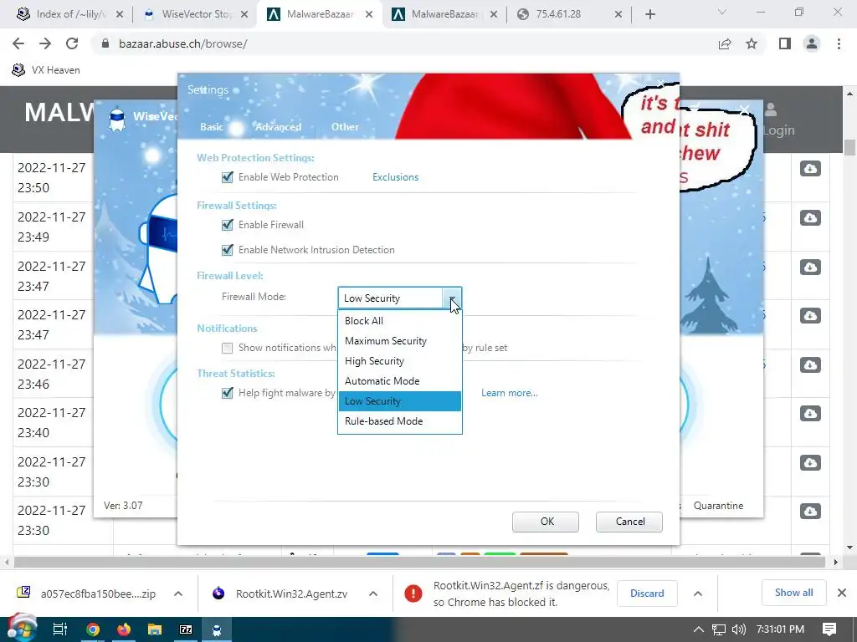Open the a057ec8fba150bee zip download

(87, 594)
